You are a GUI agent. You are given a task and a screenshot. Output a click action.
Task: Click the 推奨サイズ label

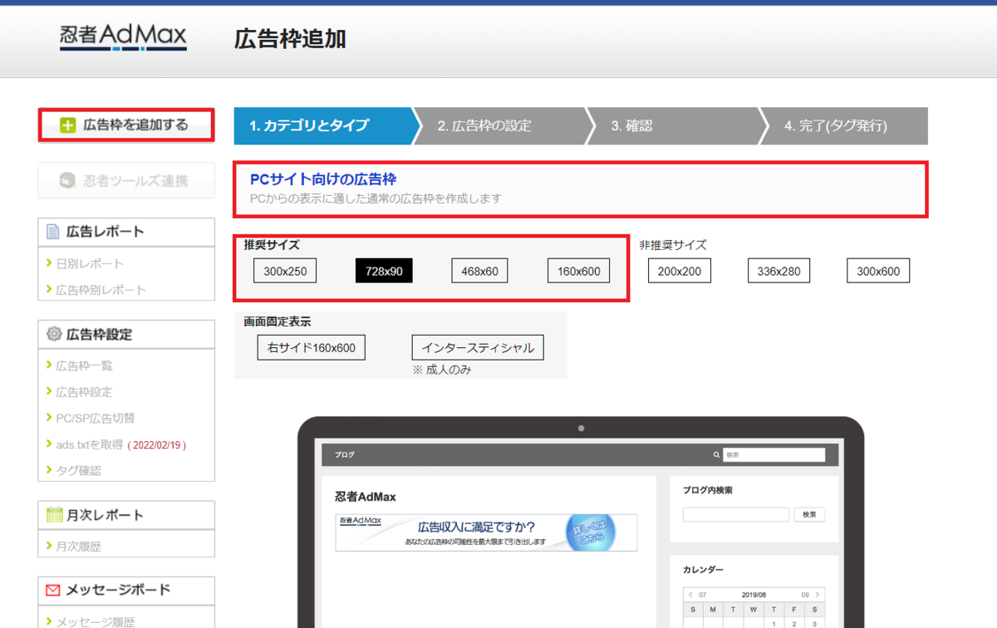(x=272, y=245)
